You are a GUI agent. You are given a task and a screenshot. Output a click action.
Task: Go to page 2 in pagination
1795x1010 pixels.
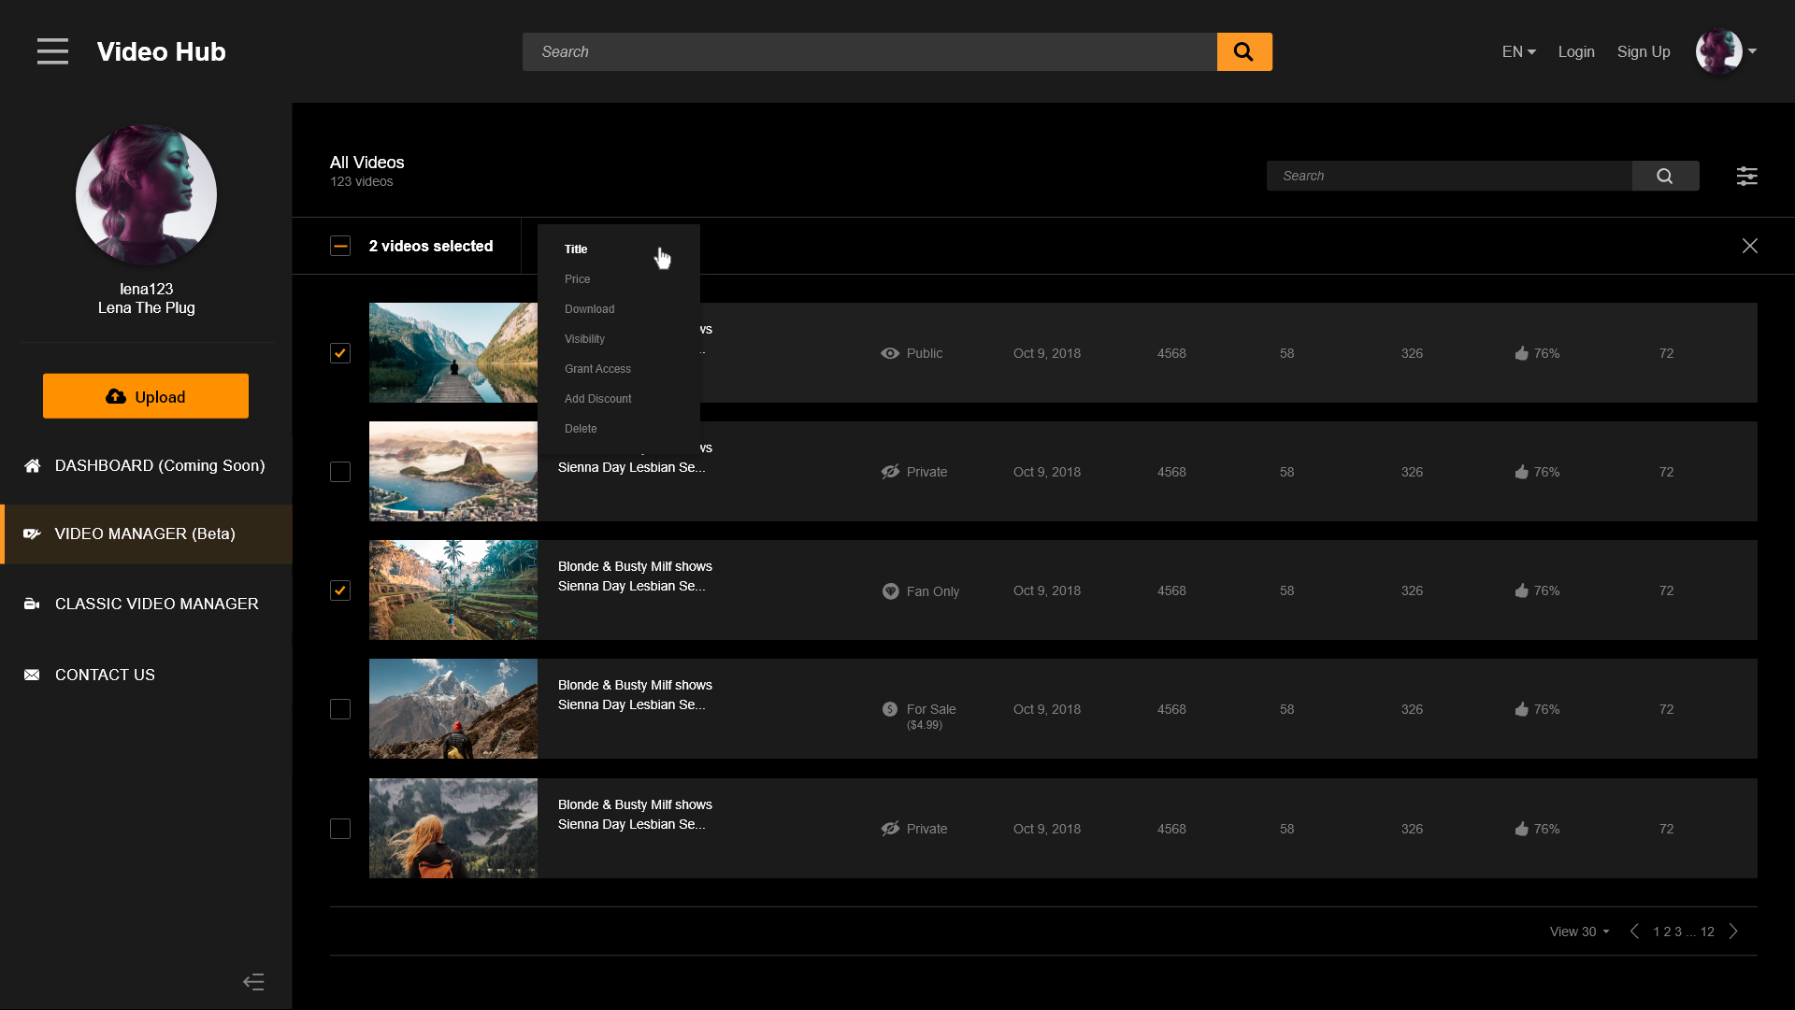coord(1667,932)
